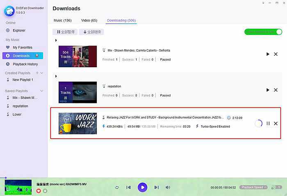Collapse the Created Playlists section
287x196 pixels.
point(42,73)
